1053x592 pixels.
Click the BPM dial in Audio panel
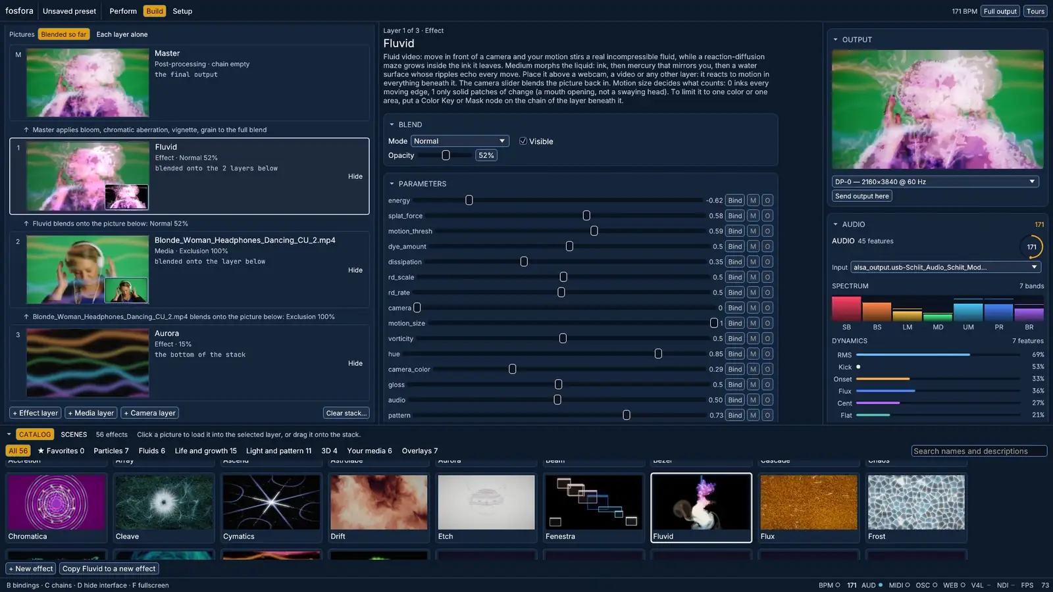[x=1031, y=247]
